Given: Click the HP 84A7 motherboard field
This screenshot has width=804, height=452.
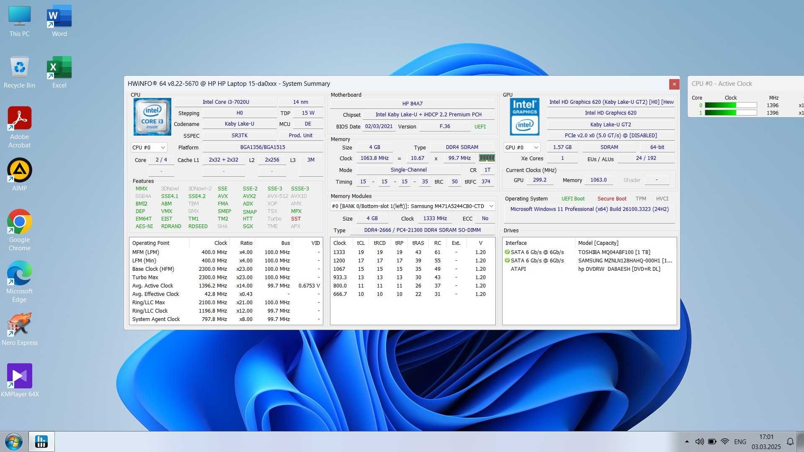Looking at the screenshot, I should click(412, 103).
